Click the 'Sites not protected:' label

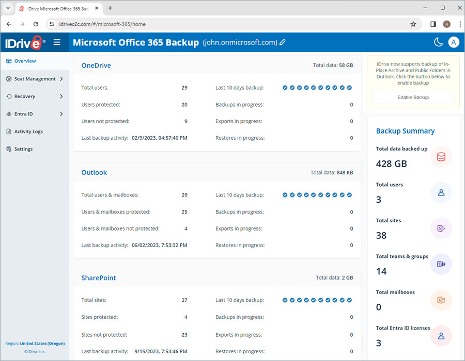tap(104, 335)
